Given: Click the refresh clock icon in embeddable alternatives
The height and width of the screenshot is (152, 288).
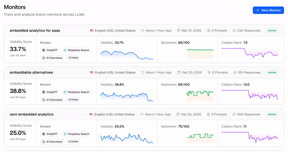Looking at the screenshot, I should point(142,72).
